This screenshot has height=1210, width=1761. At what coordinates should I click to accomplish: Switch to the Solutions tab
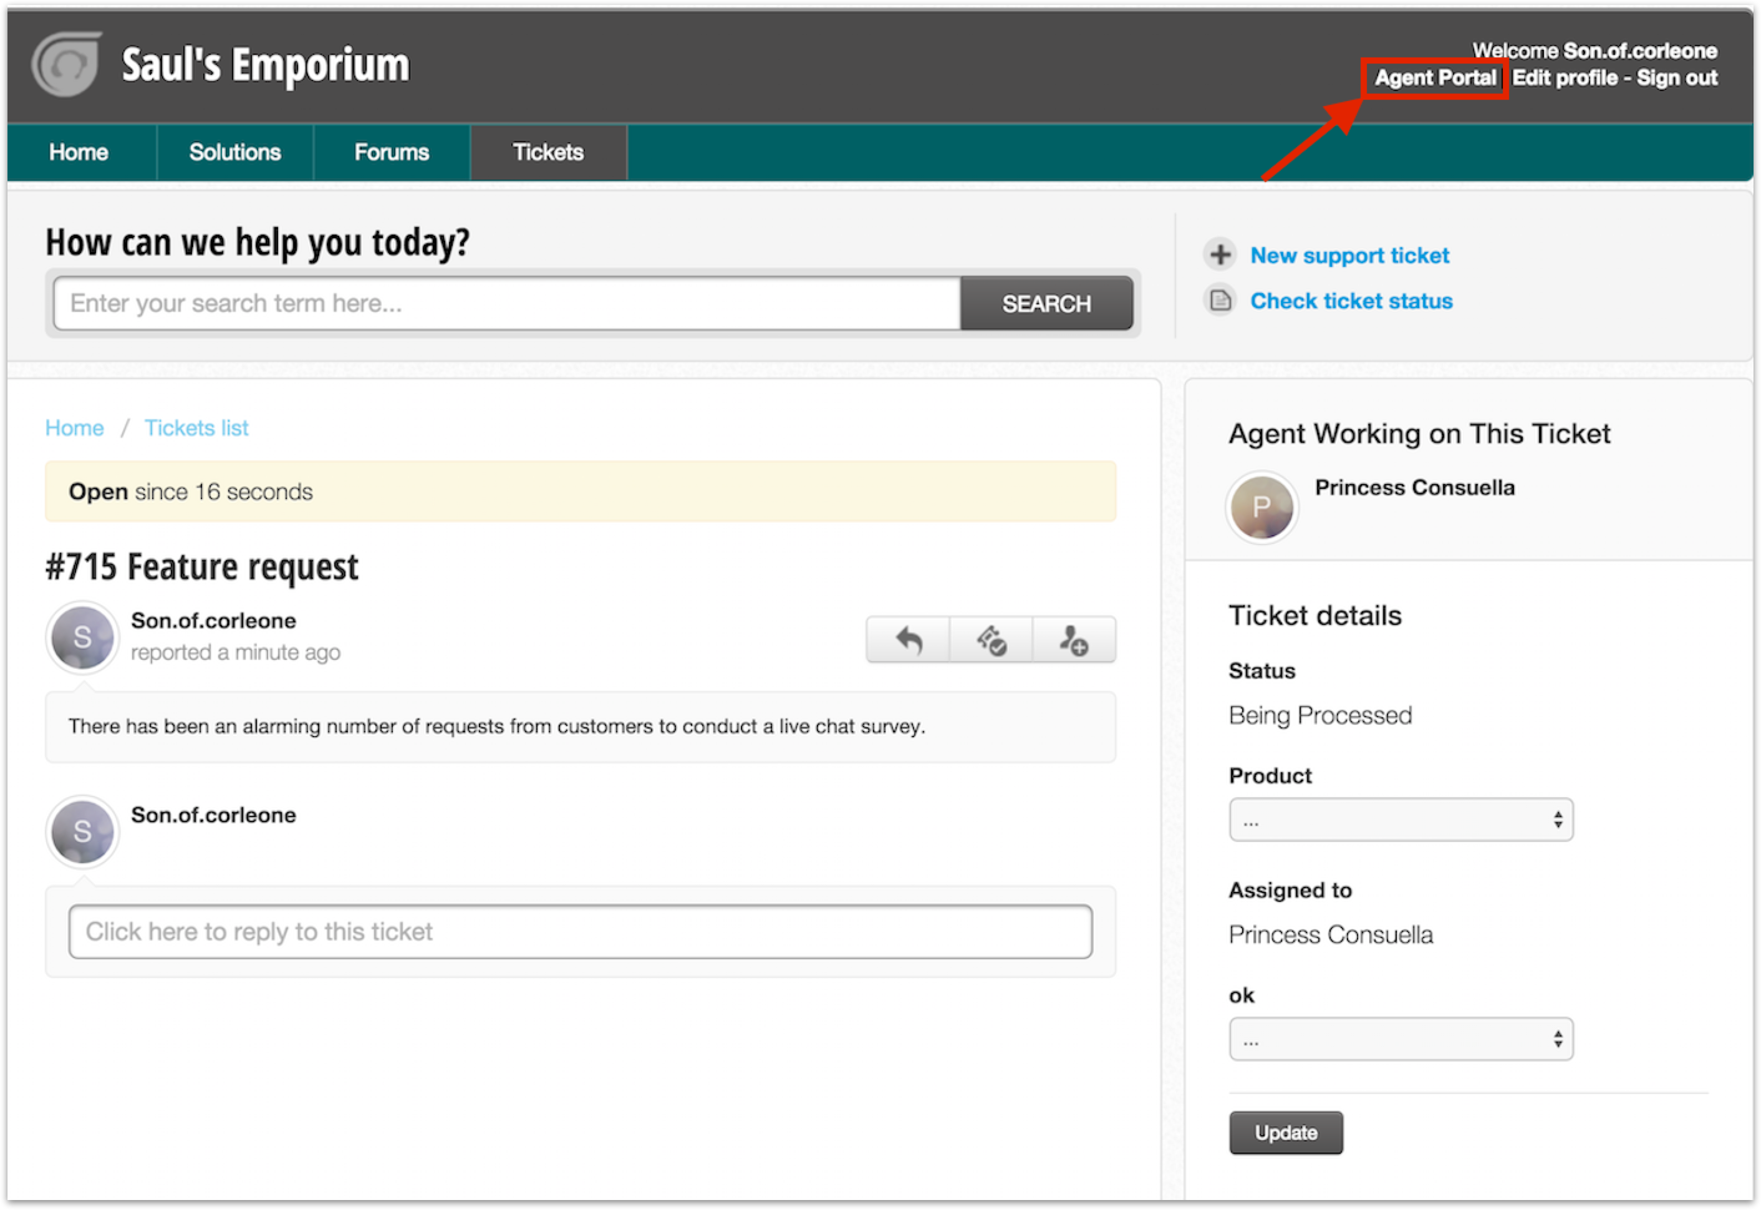[235, 152]
